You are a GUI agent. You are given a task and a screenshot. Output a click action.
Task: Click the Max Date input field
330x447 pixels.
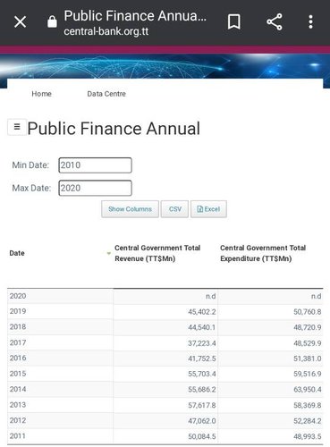(x=95, y=188)
